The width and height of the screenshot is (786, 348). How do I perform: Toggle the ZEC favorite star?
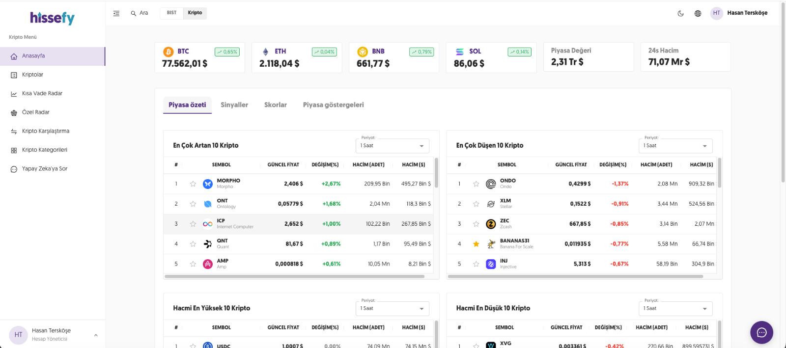(476, 224)
